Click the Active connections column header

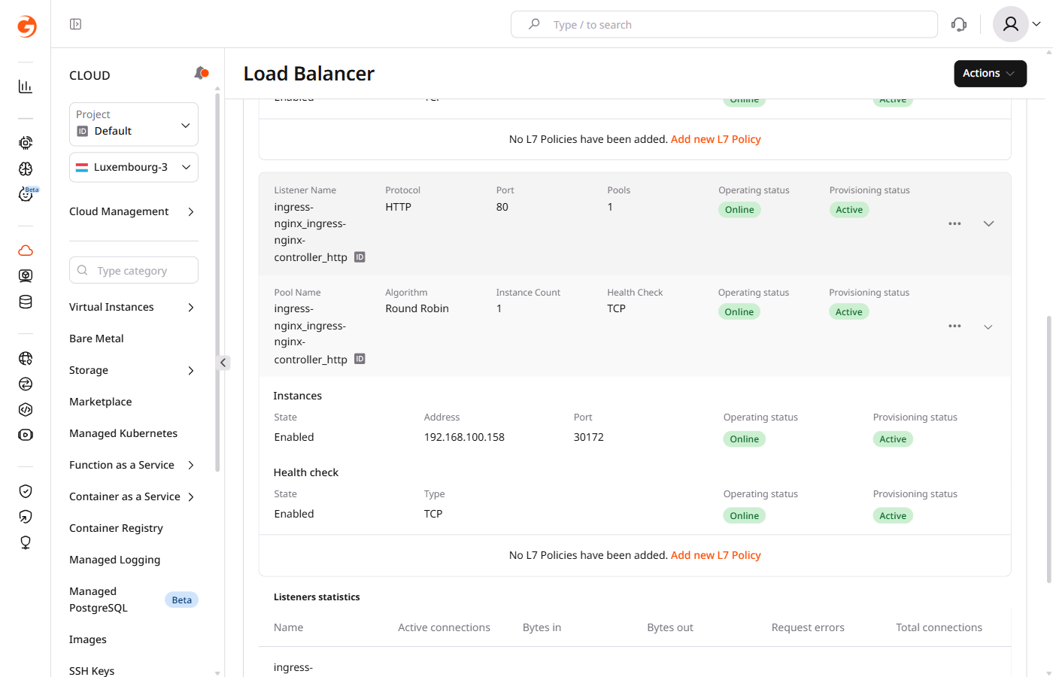coord(444,627)
